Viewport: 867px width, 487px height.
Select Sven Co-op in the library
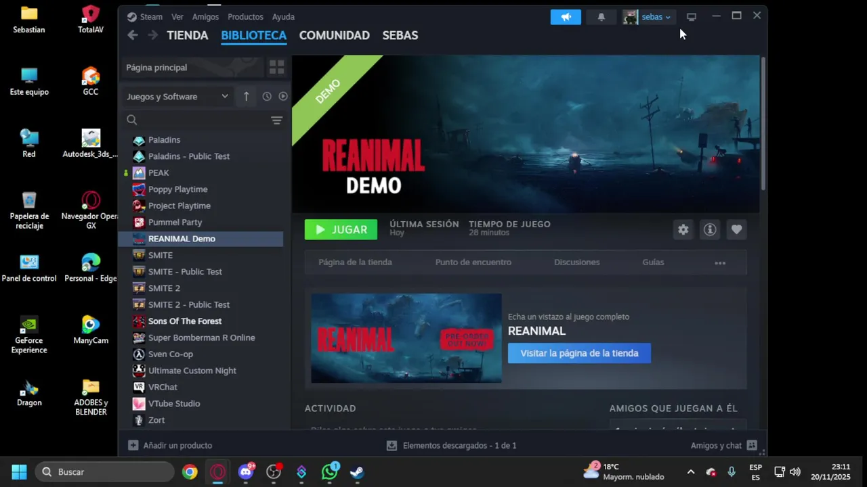200,354
